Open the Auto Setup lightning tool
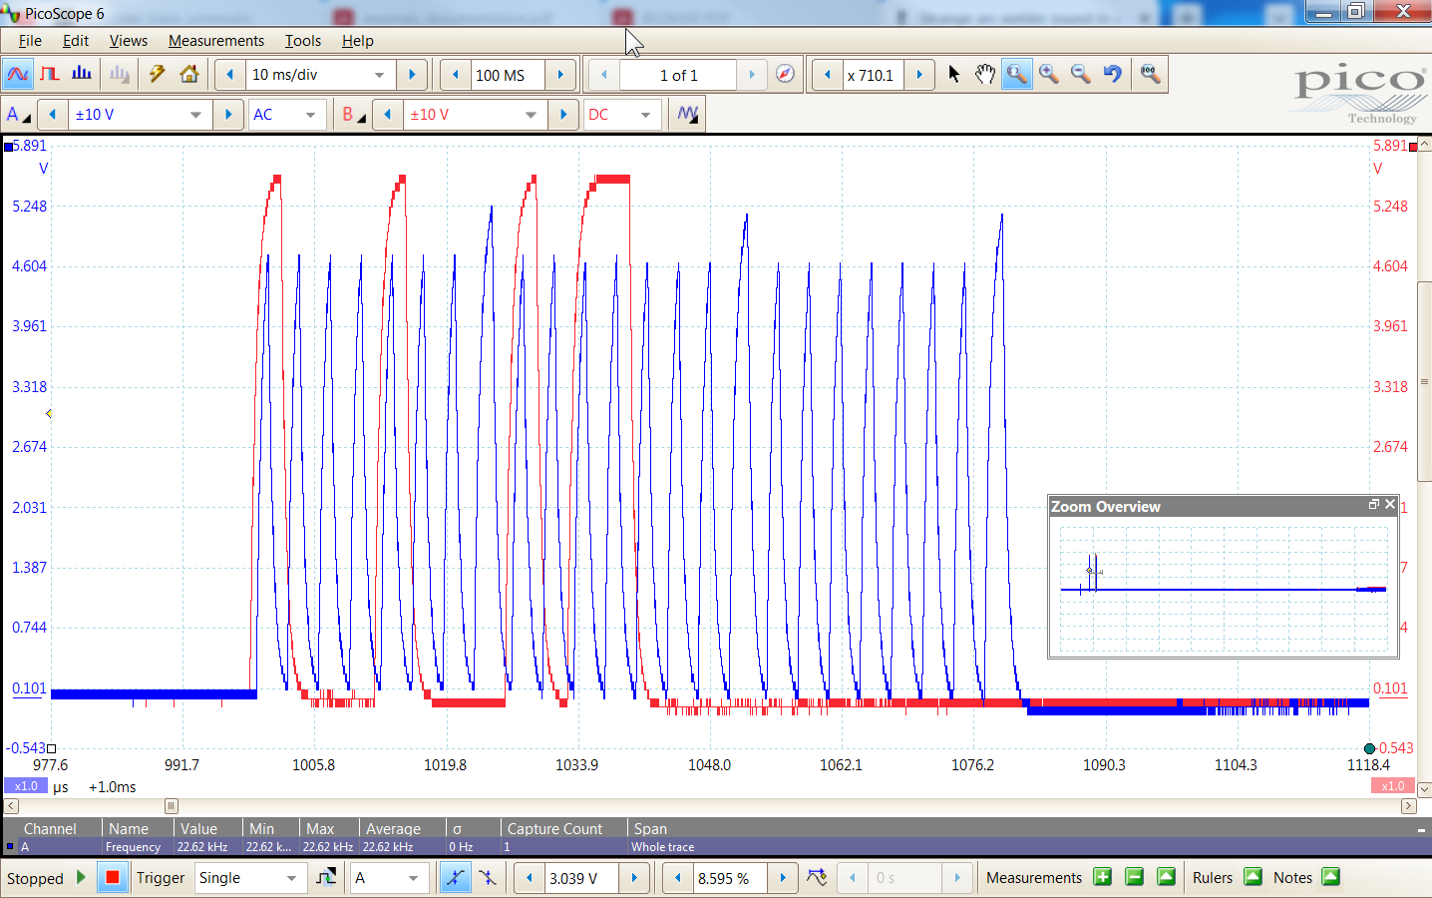 [156, 74]
